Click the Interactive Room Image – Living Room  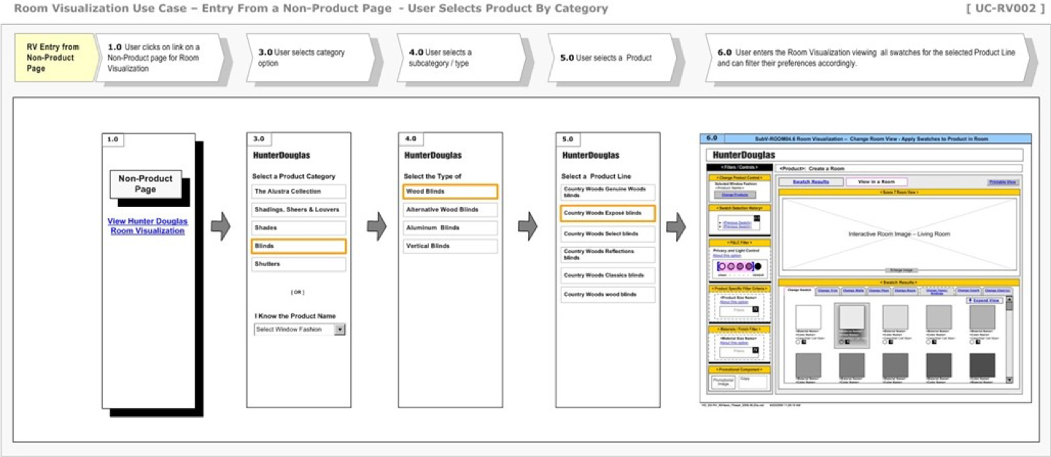[x=899, y=234]
